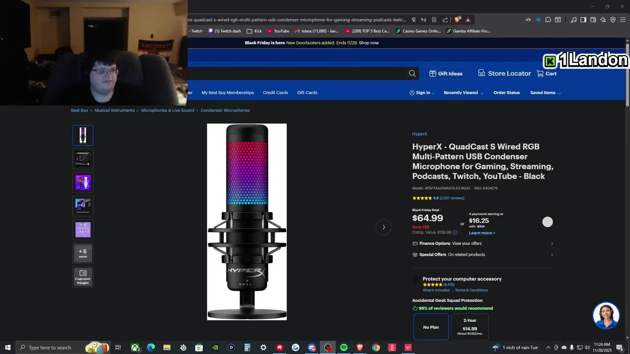Click the Brave Rewards triangle icon
The height and width of the screenshot is (354, 630).
point(468,20)
